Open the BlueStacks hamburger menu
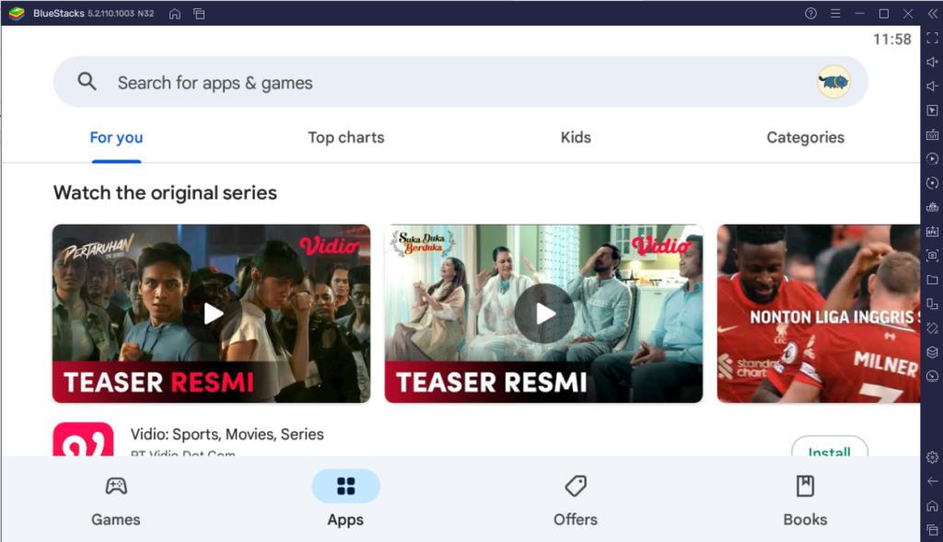Viewport: 943px width, 542px height. point(834,13)
